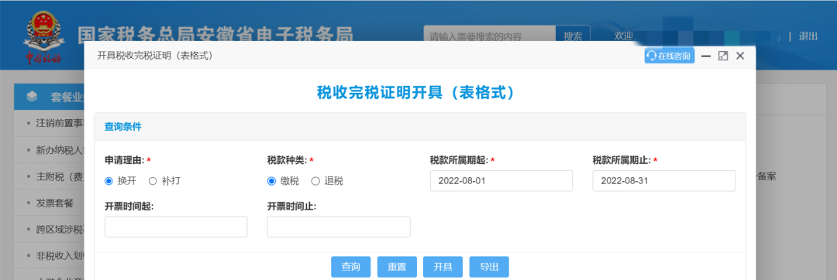The image size is (837, 280).
Task: Click the 开具 button
Action: click(443, 267)
